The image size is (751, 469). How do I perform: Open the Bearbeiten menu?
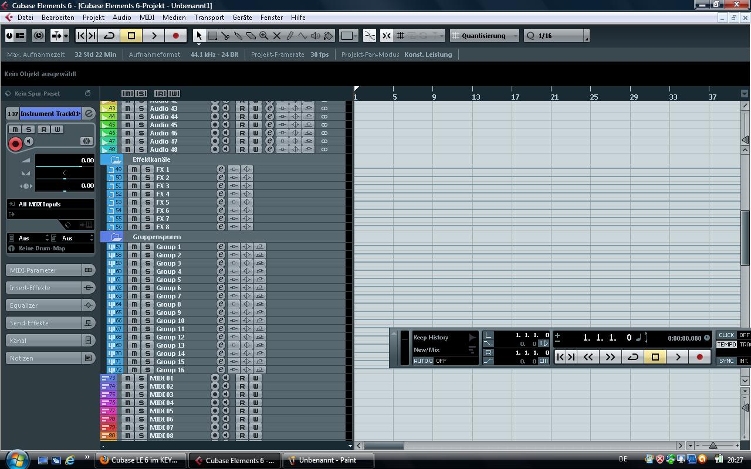point(57,18)
